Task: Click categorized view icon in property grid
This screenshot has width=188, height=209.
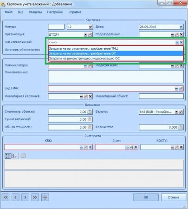Action: (8, 156)
